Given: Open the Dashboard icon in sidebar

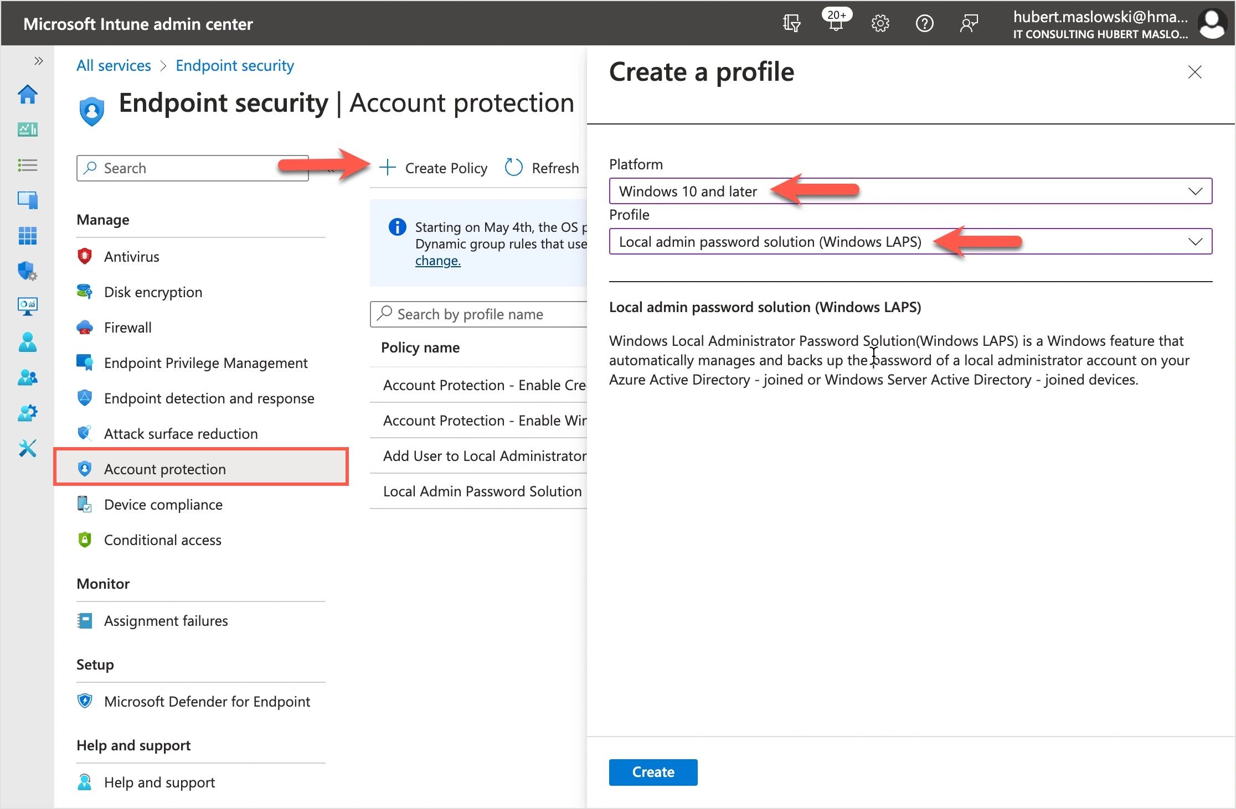Looking at the screenshot, I should point(28,129).
